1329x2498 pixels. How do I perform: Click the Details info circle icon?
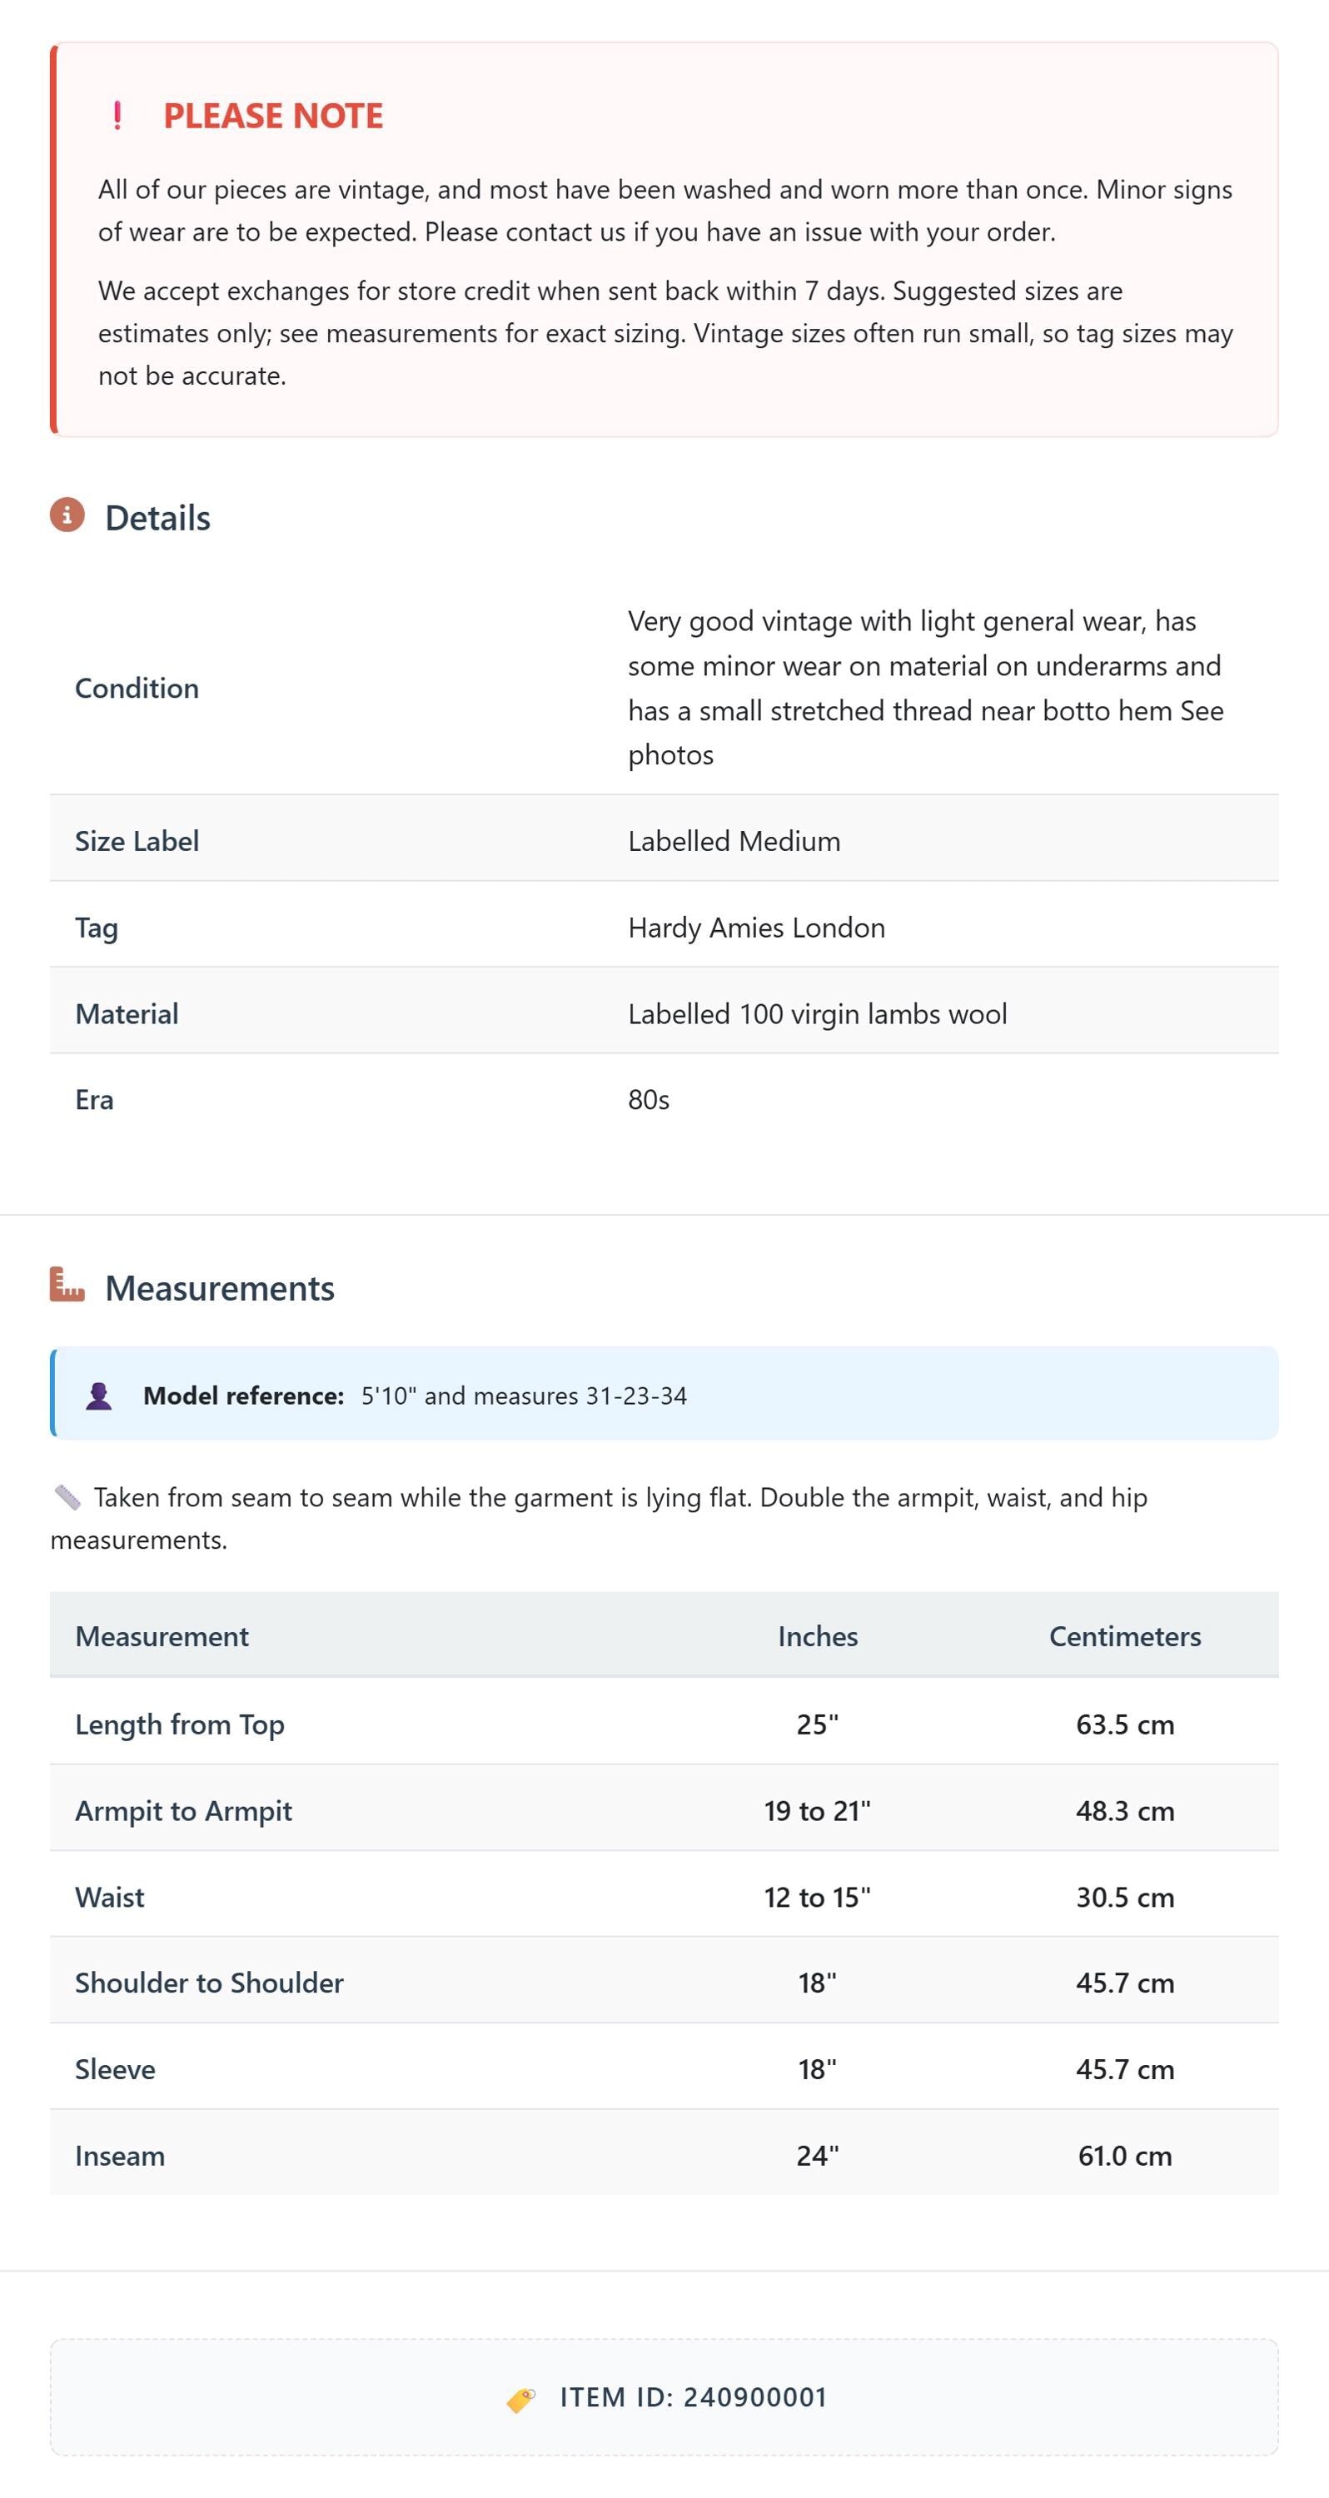pyautogui.click(x=67, y=515)
